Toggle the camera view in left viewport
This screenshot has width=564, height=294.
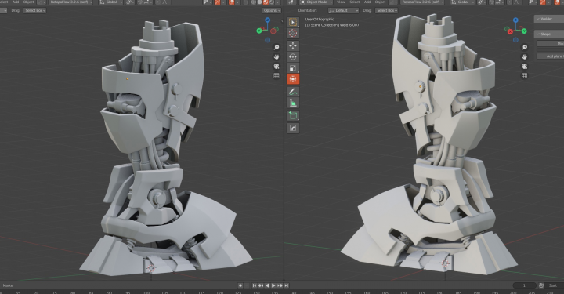click(x=277, y=66)
